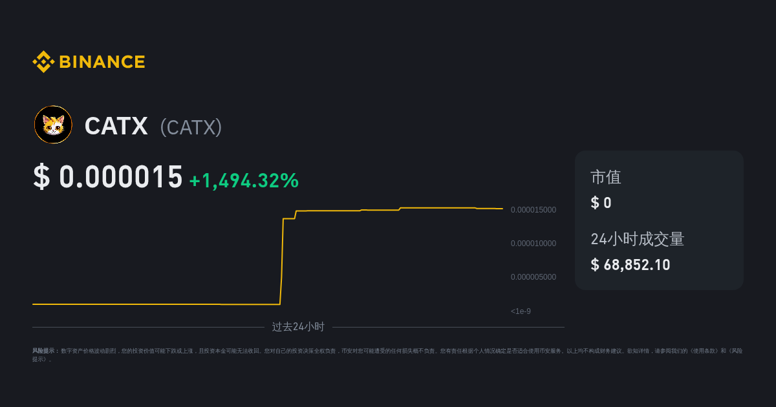Click the 0.000010000 axis label
The image size is (776, 407).
(533, 244)
